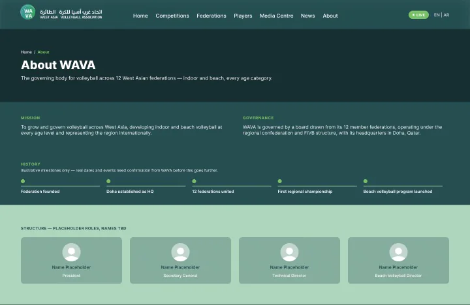The height and width of the screenshot is (305, 470).
Task: Open the Media Centre page
Action: coord(276,16)
